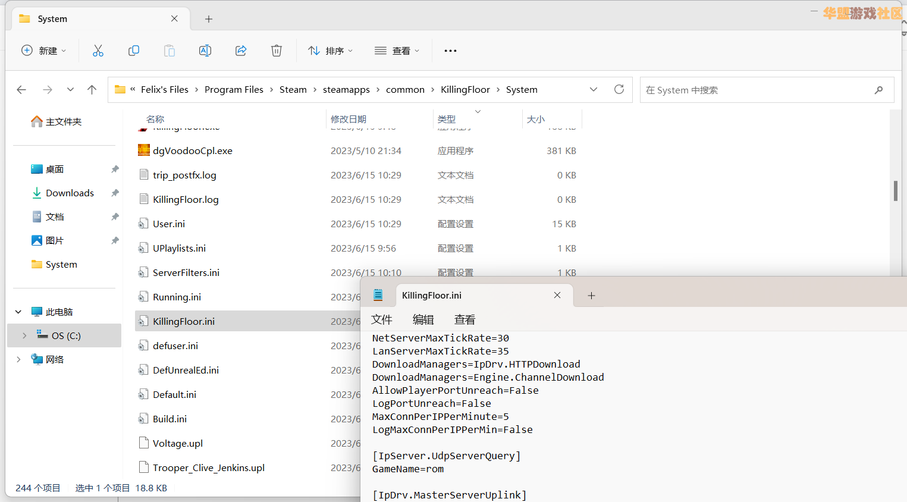Select 桌面 desktop in quick access
The height and width of the screenshot is (502, 907).
48,169
